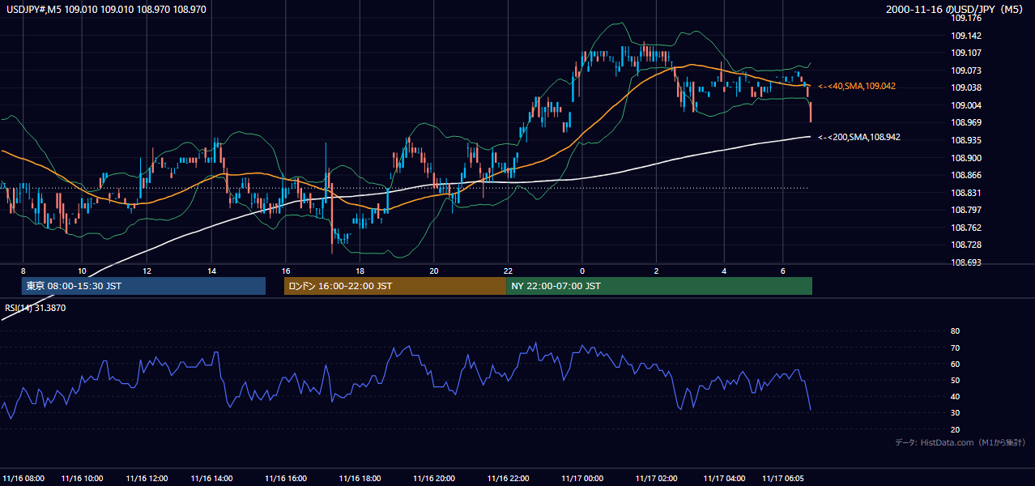Click price axis label 109.004
1035x486 pixels.
(966, 105)
